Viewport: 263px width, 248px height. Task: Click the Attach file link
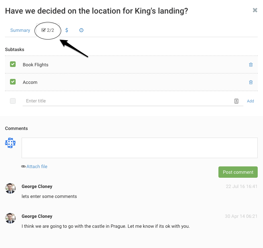37,166
